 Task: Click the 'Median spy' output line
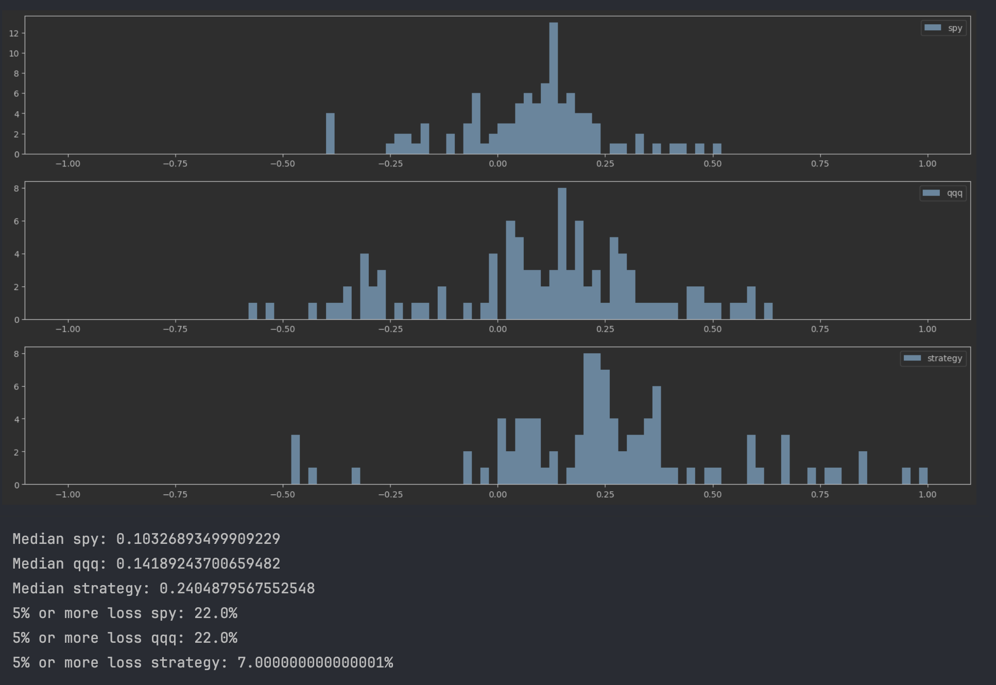[x=146, y=539]
